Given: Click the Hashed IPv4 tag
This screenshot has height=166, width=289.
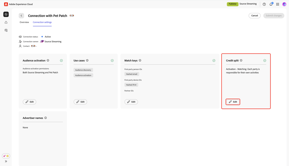Looking at the screenshot, I should tap(131, 85).
